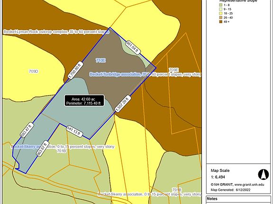Click the Perimeter: 7,115.40 ft value
Viewport: 273px width, 204px height.
point(83,103)
